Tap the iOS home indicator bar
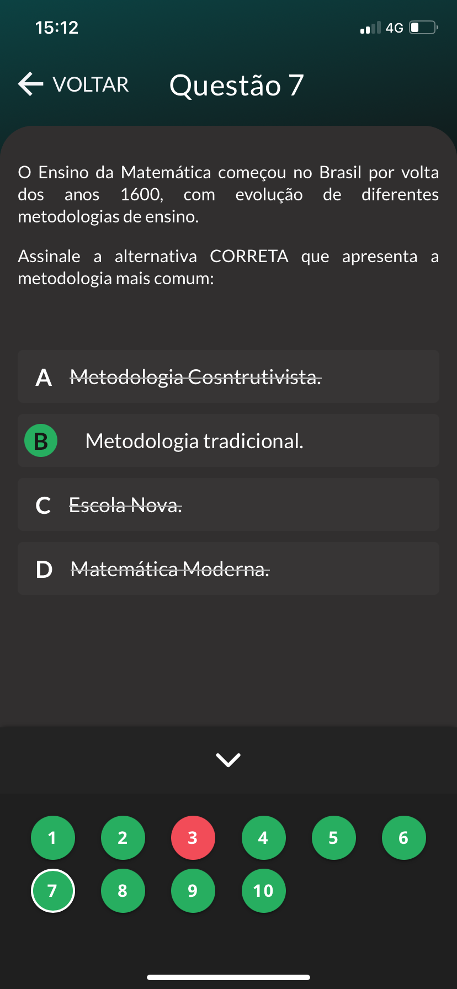The image size is (457, 989). click(x=228, y=977)
